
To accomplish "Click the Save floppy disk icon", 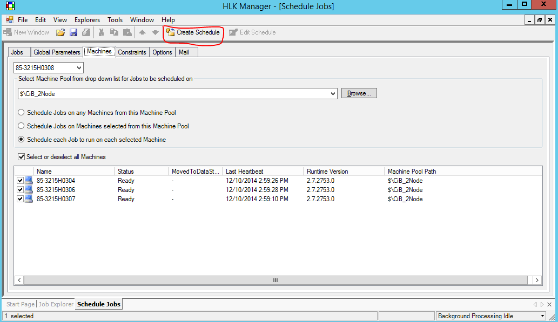I will 73,32.
